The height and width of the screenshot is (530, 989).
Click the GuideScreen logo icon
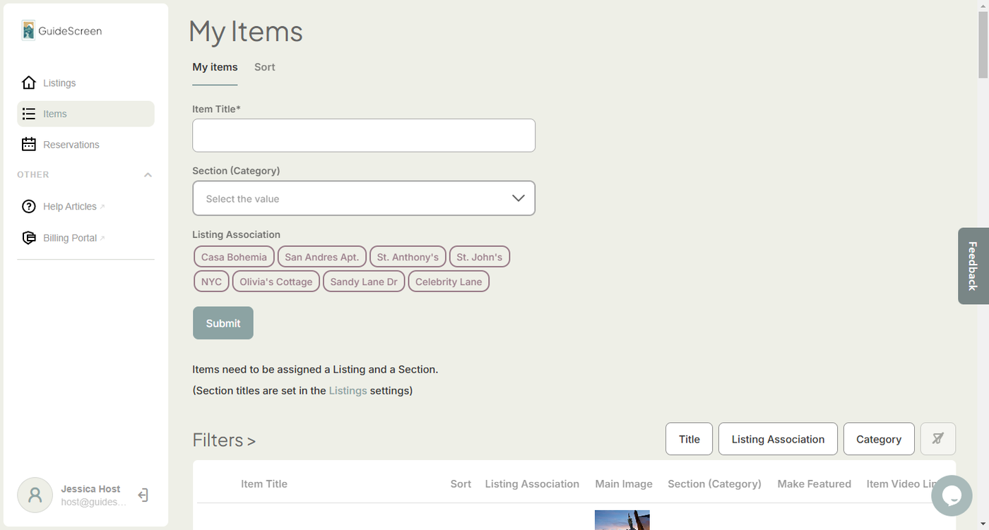pos(28,30)
